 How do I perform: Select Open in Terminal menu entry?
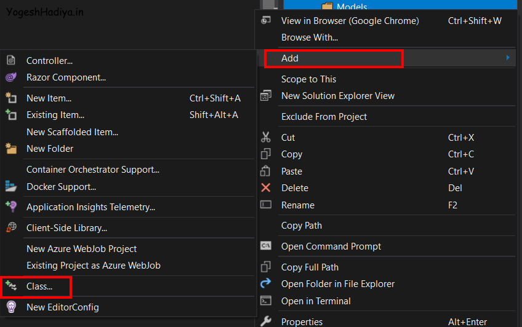coord(316,301)
